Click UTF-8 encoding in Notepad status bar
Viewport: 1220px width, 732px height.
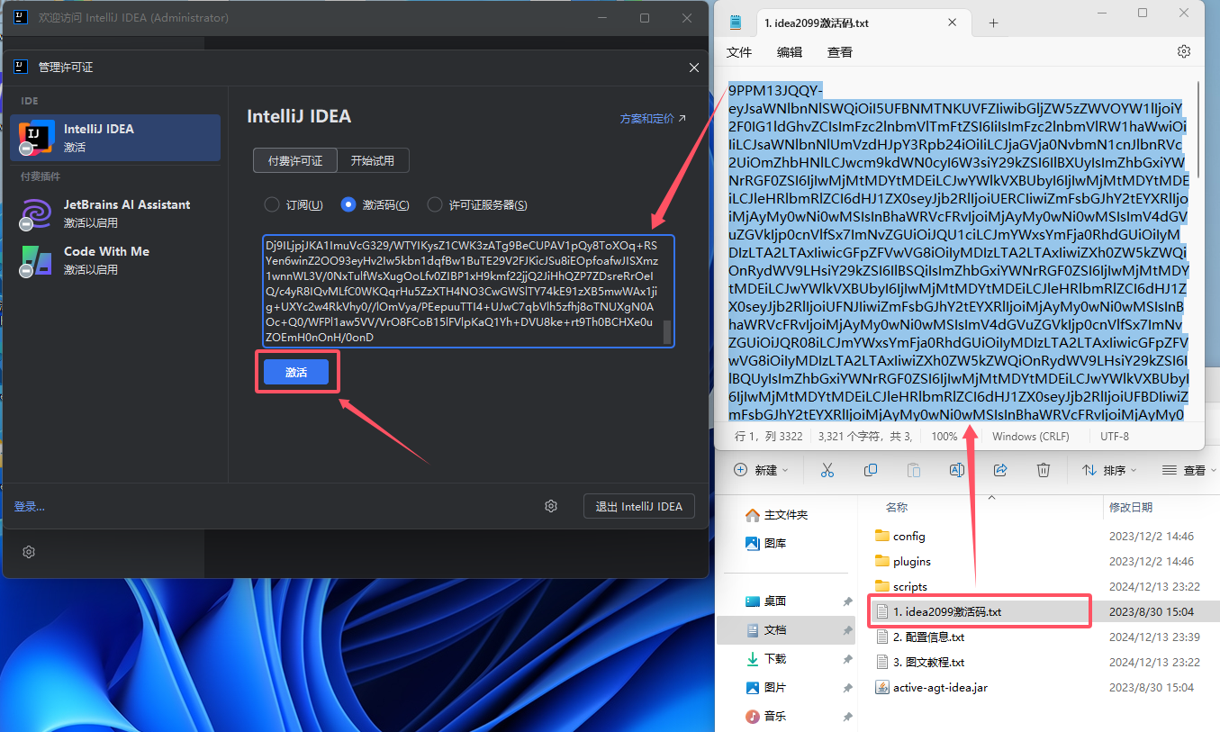pos(1115,437)
